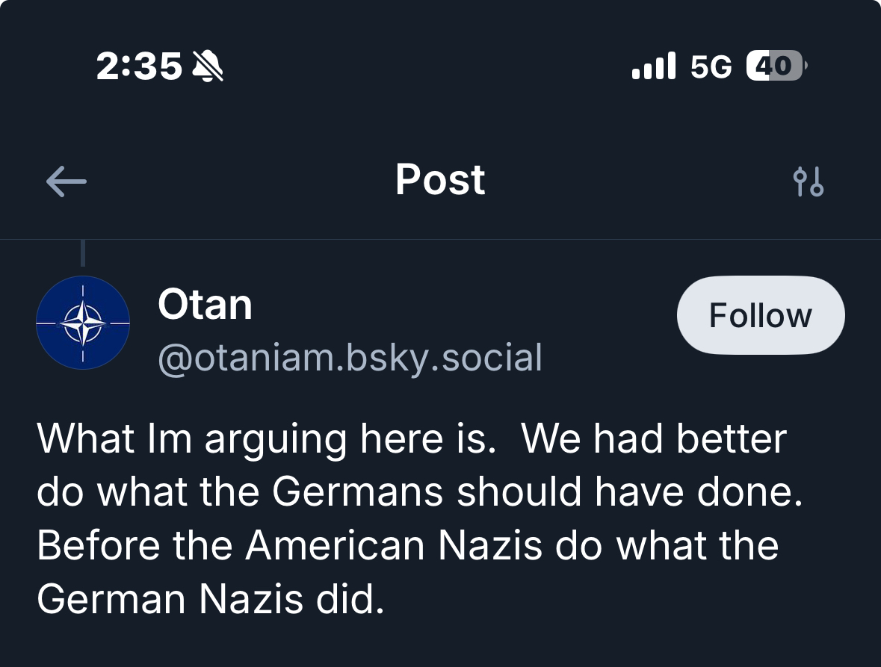
Task: Tap the cellular signal bars icon
Action: (653, 66)
